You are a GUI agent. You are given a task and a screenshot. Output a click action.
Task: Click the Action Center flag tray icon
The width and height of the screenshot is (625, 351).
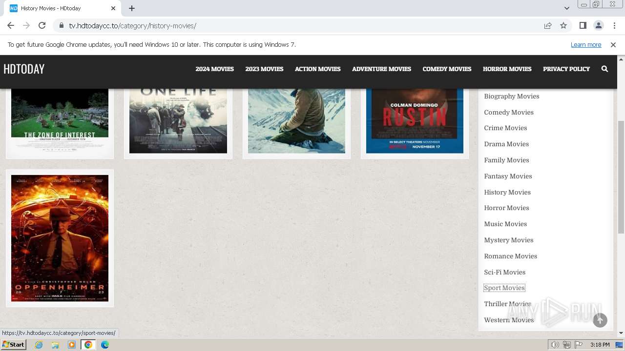click(579, 345)
